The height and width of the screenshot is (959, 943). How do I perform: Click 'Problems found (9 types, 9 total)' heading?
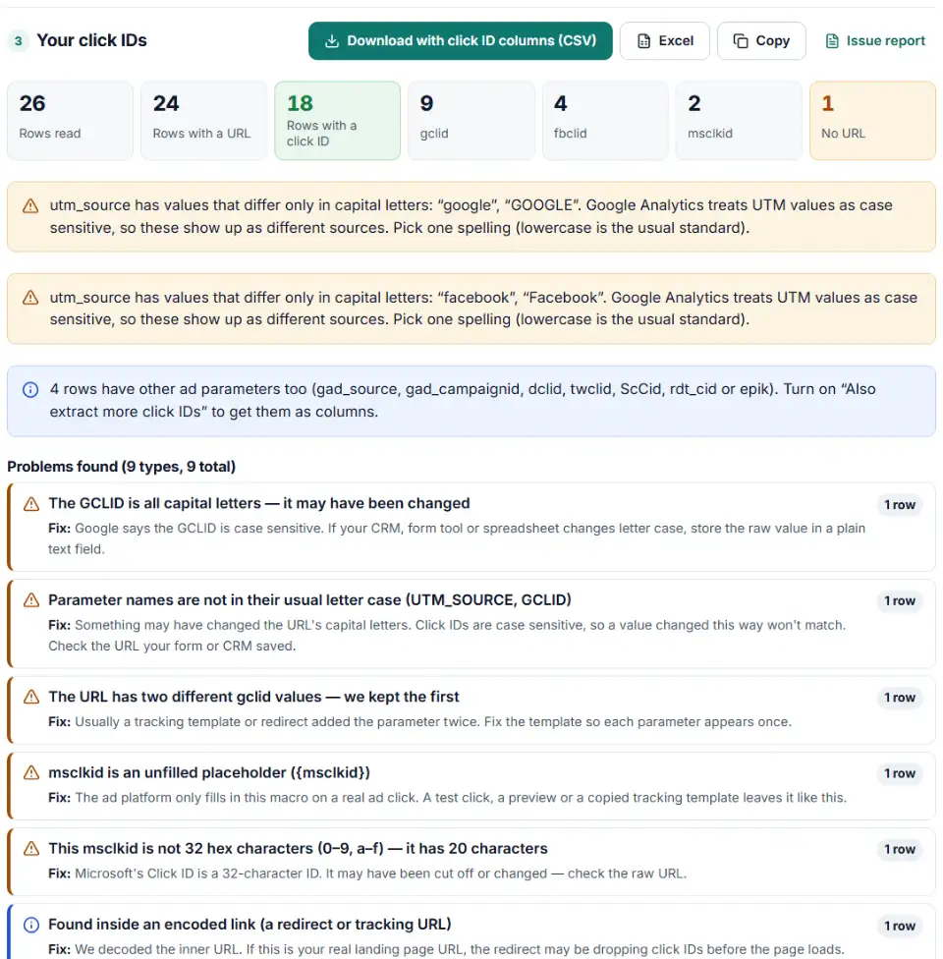tap(121, 467)
